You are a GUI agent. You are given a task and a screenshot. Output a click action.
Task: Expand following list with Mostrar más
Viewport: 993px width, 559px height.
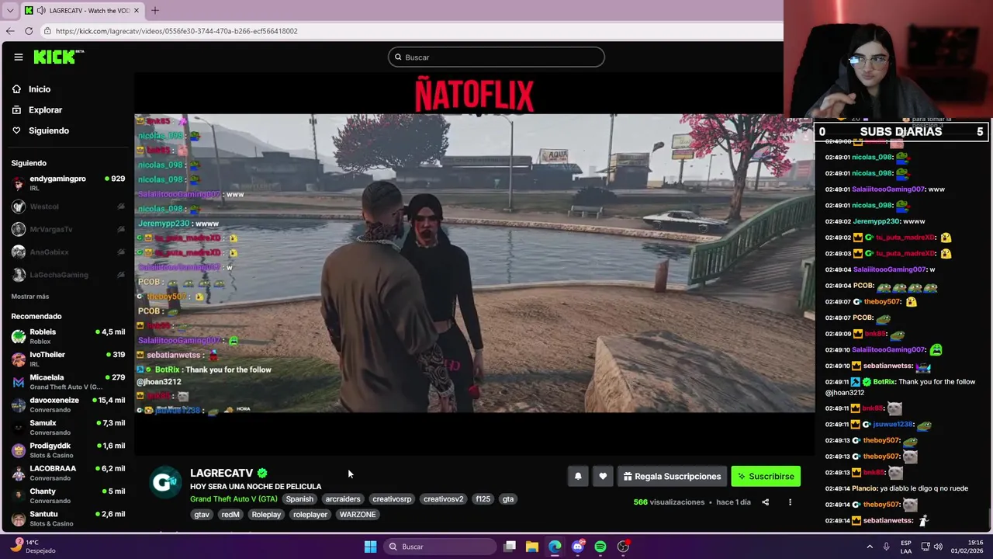point(30,297)
